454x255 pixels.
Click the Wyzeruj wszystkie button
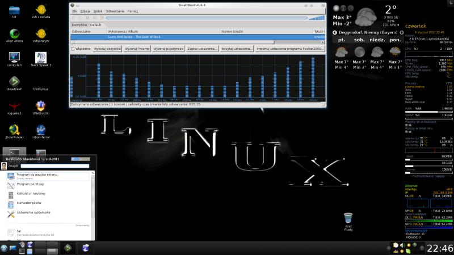107,49
